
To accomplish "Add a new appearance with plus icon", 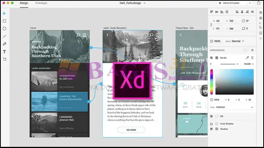I will tap(252, 50).
